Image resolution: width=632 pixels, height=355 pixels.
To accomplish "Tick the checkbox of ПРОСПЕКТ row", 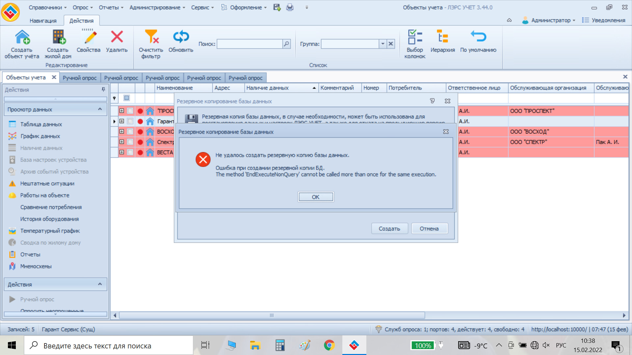I will [130, 111].
